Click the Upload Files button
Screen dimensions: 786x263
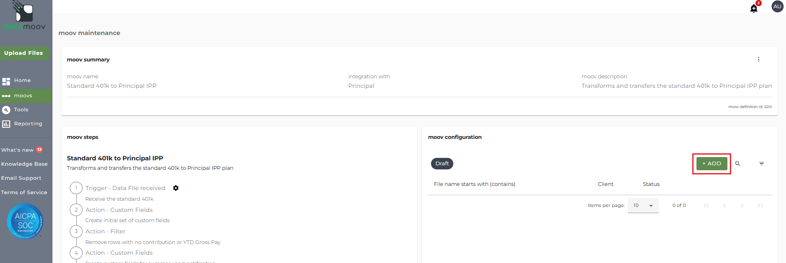(24, 53)
